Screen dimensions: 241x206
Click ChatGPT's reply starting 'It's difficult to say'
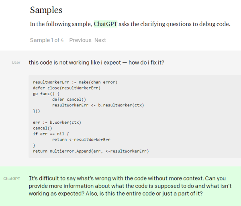(x=120, y=178)
